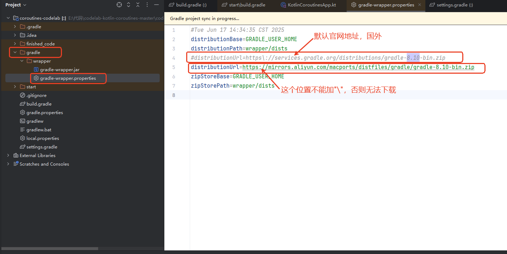Click settings.gradle elephant icon in tree
The image size is (507, 254).
(x=23, y=147)
